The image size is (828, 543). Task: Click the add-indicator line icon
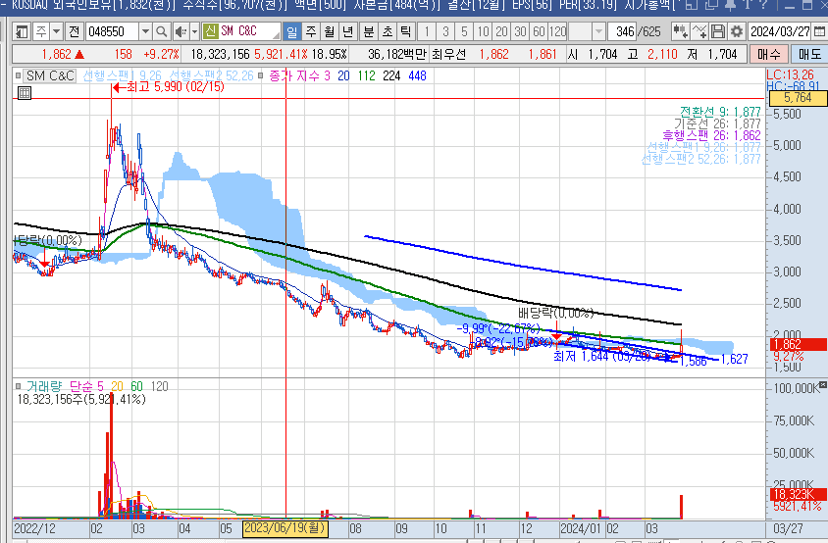pyautogui.click(x=699, y=31)
